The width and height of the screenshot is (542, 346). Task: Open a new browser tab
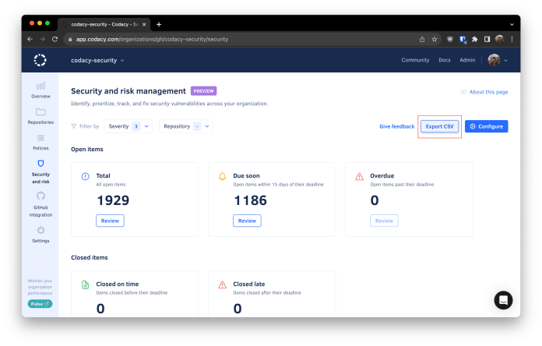(x=159, y=24)
